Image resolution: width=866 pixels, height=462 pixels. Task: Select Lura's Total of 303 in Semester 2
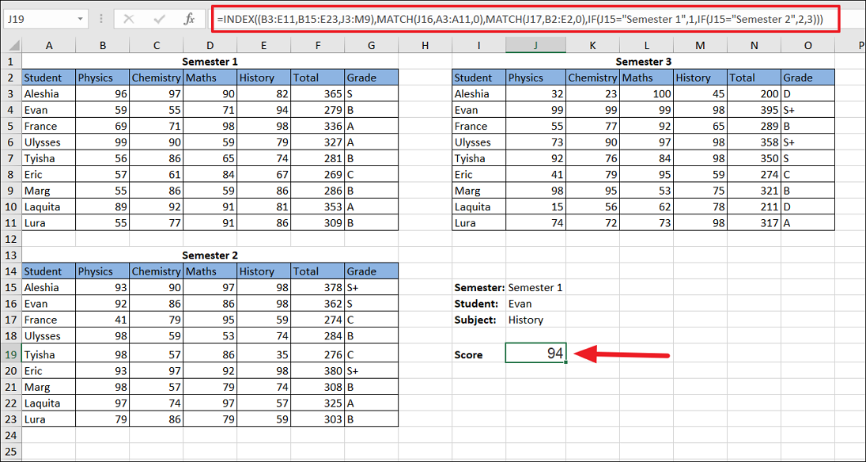tap(317, 418)
